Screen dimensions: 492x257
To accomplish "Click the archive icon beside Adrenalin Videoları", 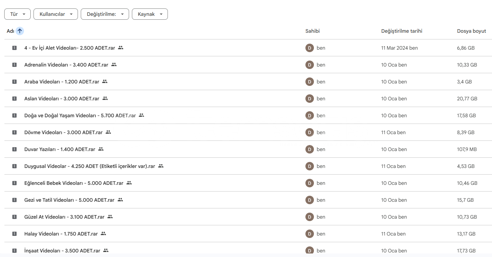I will pyautogui.click(x=14, y=65).
